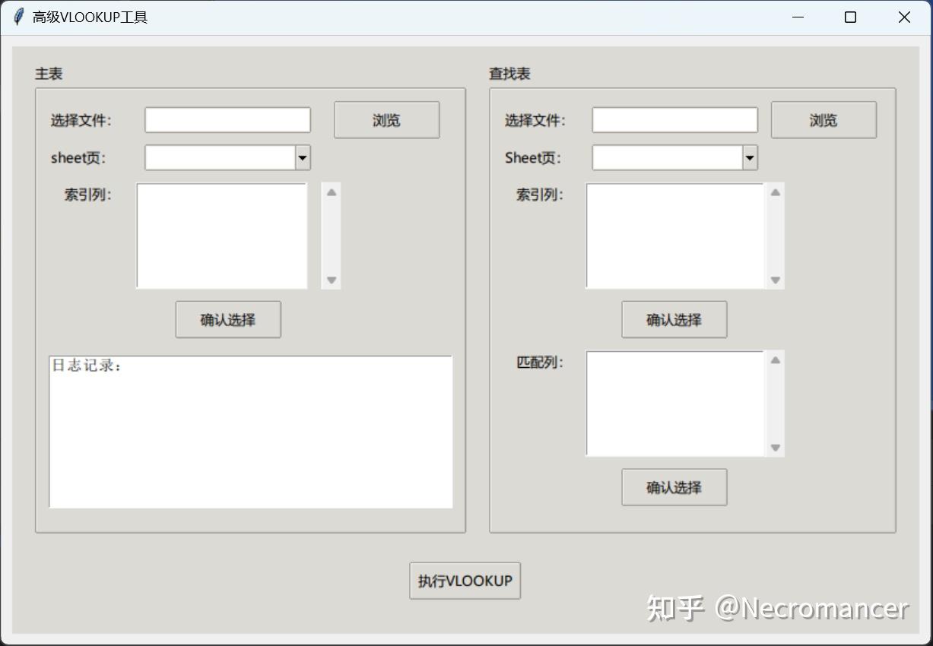This screenshot has width=933, height=646.
Task: Click inside the 主表 索引列 listbox
Action: [x=221, y=236]
